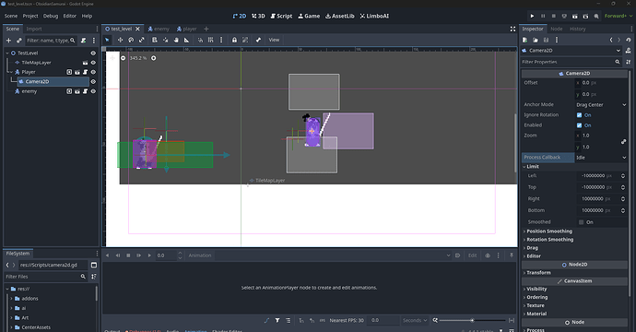Enable the Smoothed limit checkbox

coord(582,222)
